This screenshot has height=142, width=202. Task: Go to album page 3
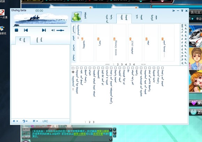click(x=122, y=64)
